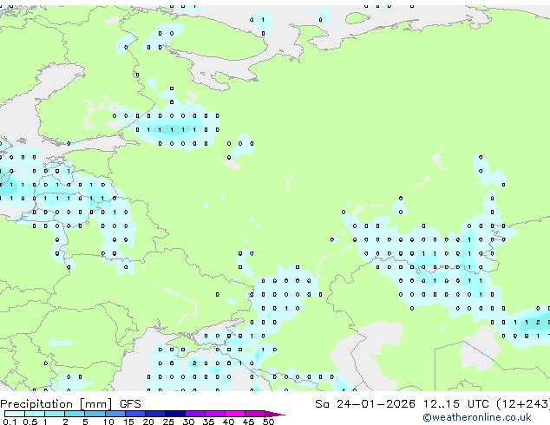This screenshot has width=550, height=425.
Task: Select the 0.1–0.5 mm lightest legend swatch
Action: (15, 414)
